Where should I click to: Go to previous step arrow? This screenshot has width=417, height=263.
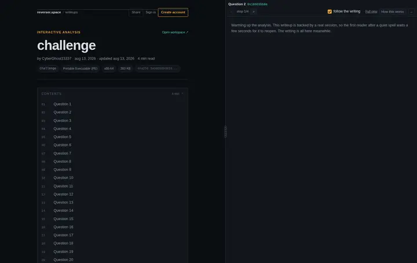[231, 12]
